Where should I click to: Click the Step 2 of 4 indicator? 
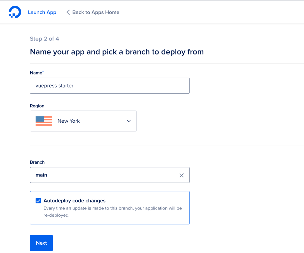(45, 39)
